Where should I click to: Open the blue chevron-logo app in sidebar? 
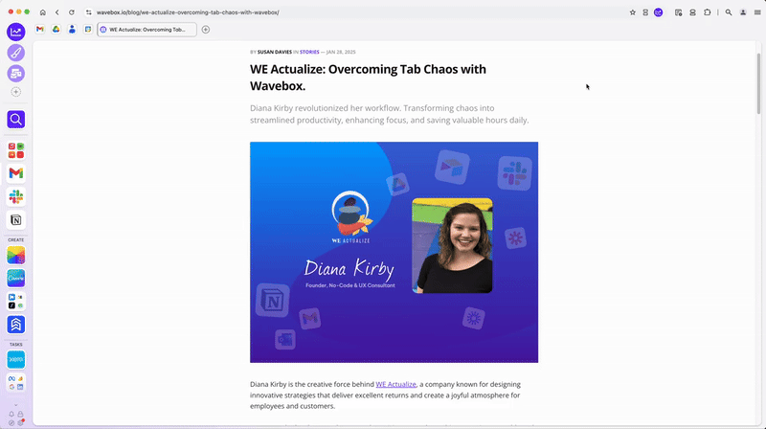16,325
